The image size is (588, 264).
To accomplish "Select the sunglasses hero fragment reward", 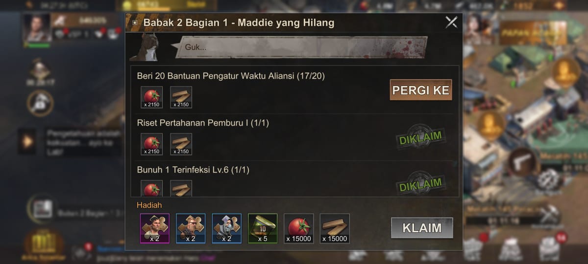I will click(x=191, y=228).
